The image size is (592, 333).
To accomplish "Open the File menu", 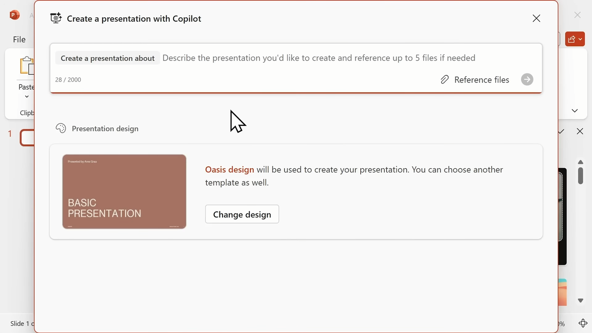I will 19,39.
